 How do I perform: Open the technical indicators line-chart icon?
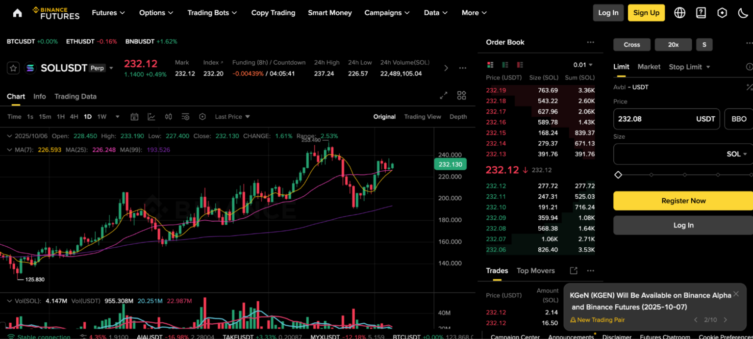pyautogui.click(x=151, y=117)
